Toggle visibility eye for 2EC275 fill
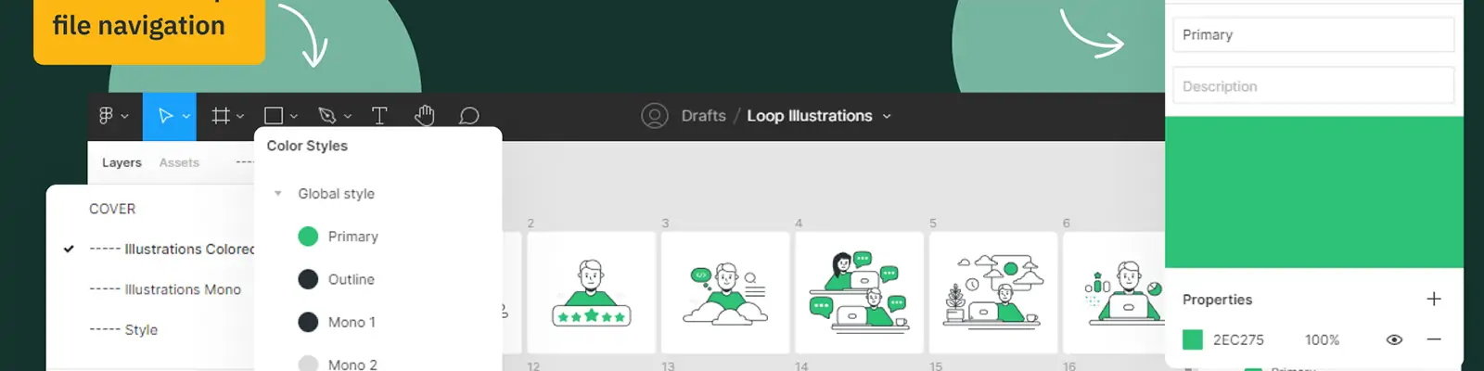The image size is (1484, 371). tap(1394, 339)
